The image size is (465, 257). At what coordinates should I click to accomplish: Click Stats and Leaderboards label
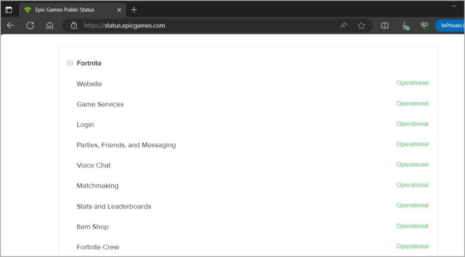tap(114, 206)
